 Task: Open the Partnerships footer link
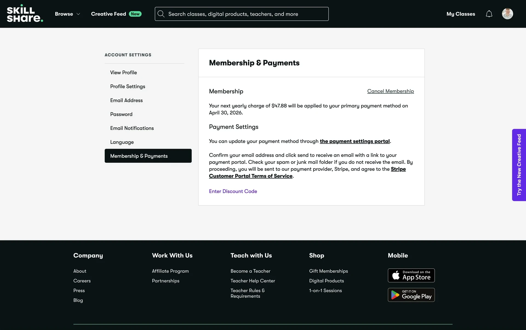point(165,281)
